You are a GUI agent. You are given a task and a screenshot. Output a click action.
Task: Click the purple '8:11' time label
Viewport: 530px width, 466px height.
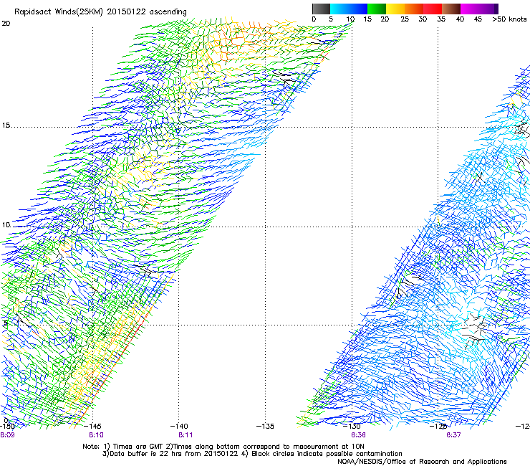pos(185,435)
